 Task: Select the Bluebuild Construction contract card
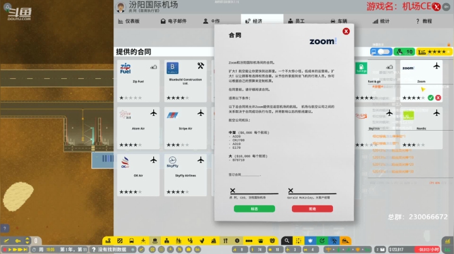point(185,81)
